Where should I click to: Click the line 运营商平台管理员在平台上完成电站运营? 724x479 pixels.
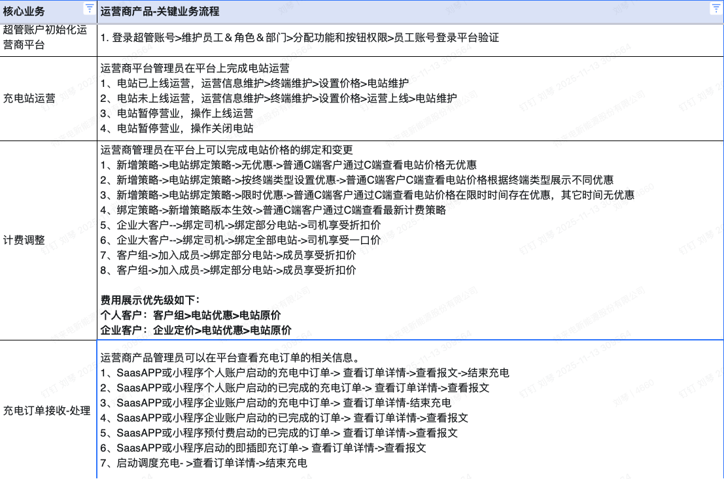195,67
